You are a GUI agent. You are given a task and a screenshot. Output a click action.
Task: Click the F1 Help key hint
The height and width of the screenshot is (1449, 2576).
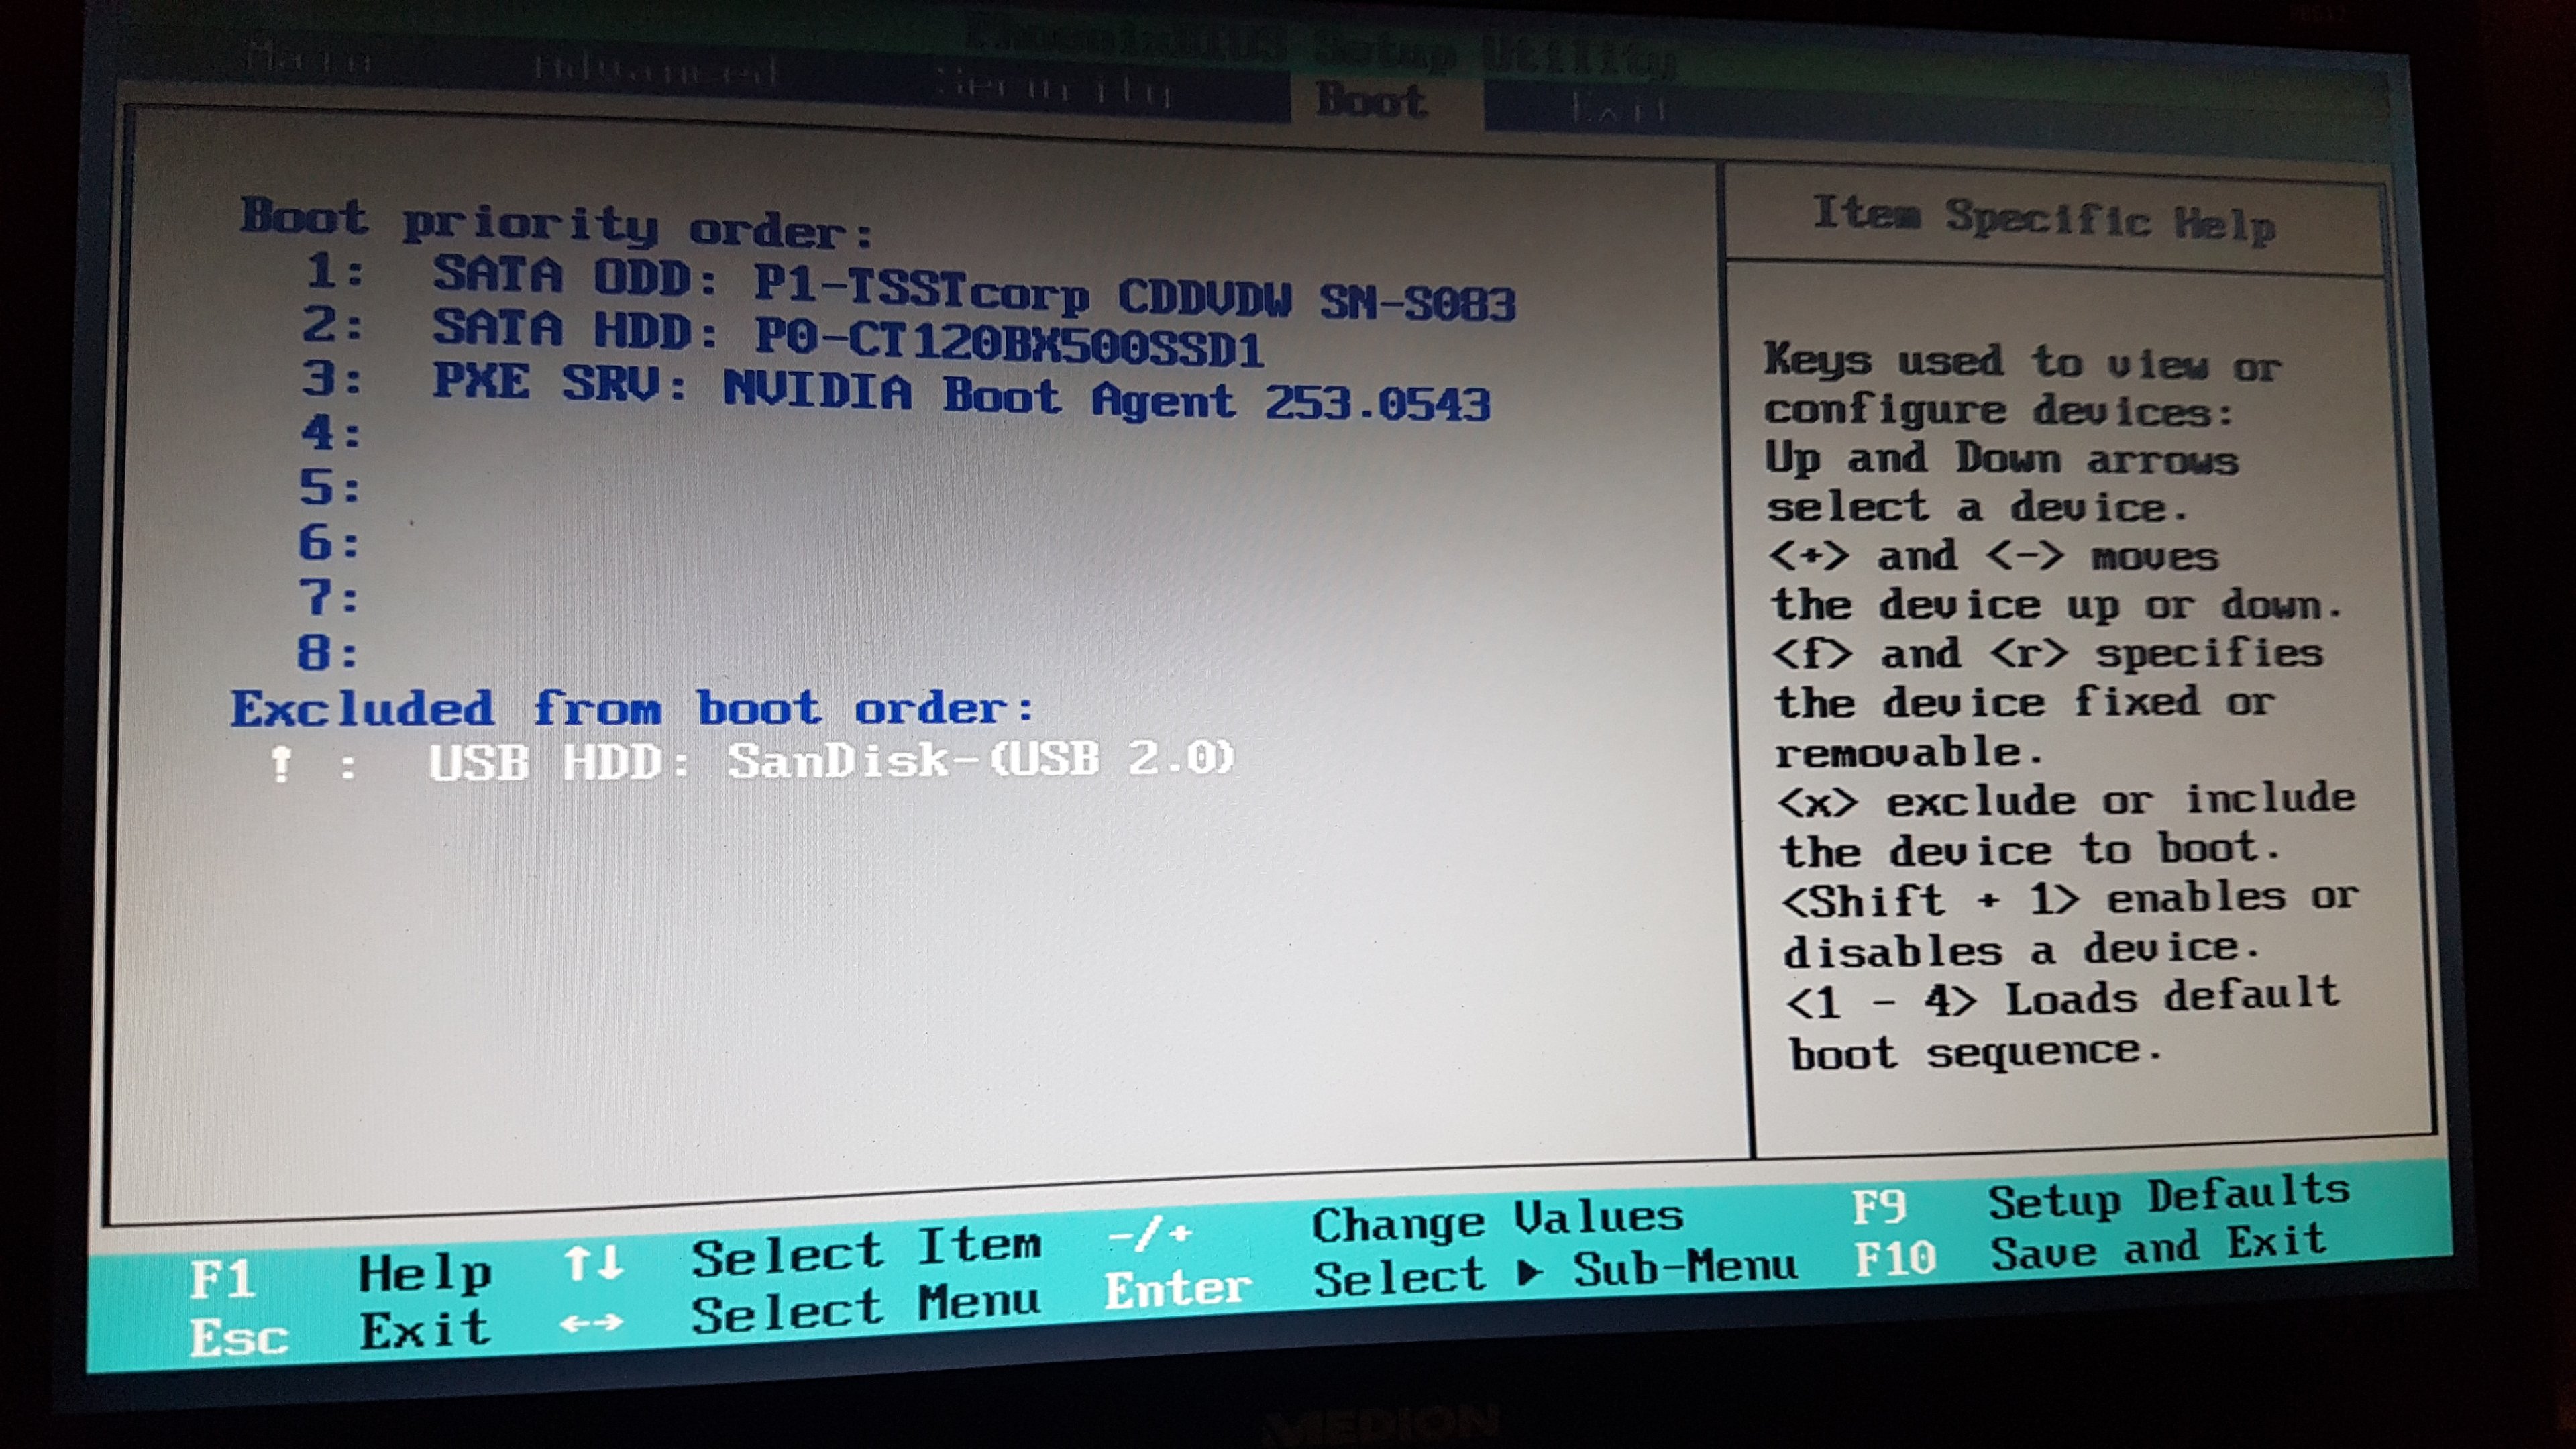222,1279
